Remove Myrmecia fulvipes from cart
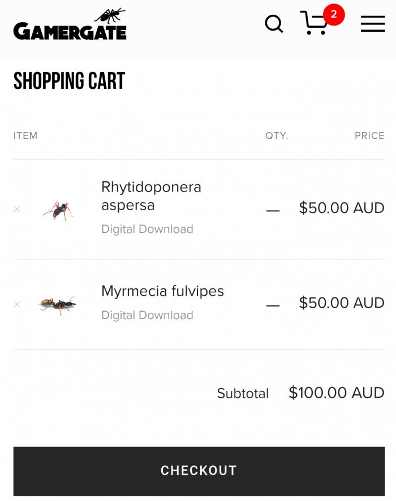This screenshot has height=502, width=396. (17, 304)
